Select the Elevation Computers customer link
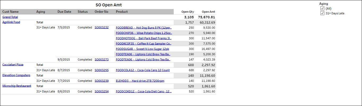The image size is (362, 106). [x=16, y=75]
